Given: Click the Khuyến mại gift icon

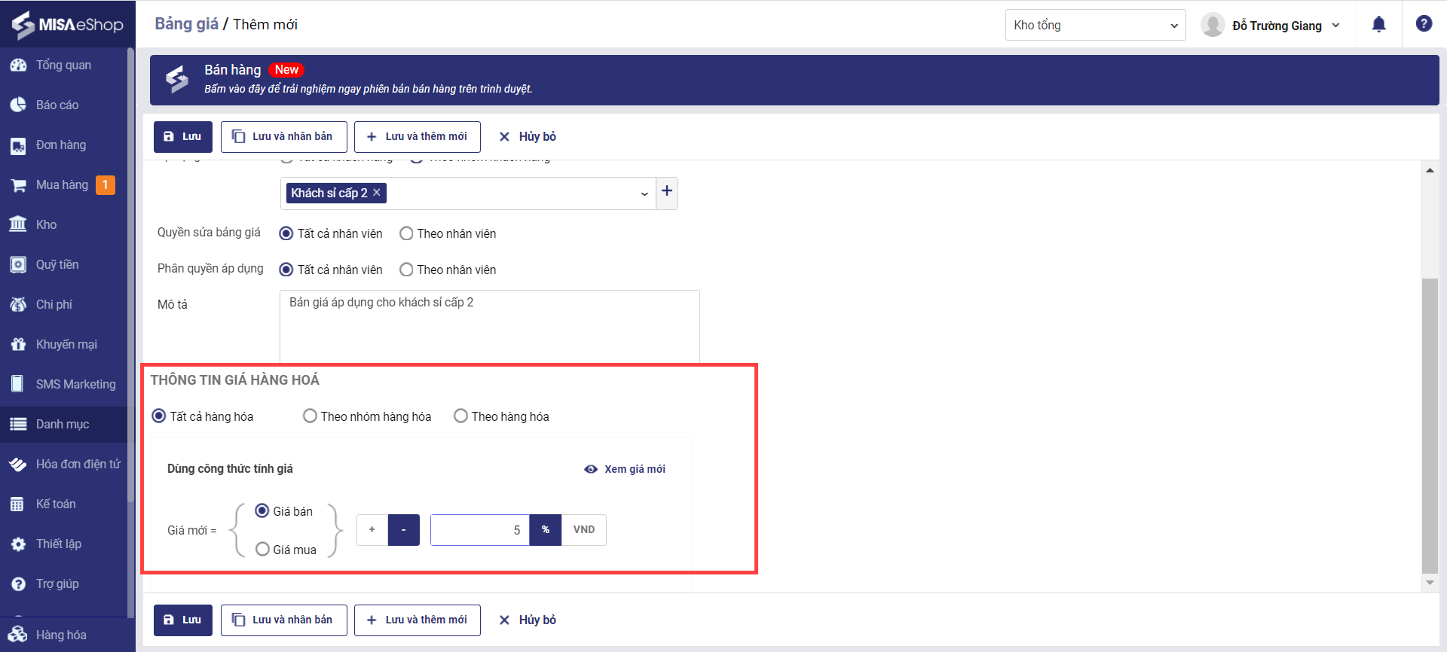Looking at the screenshot, I should coord(18,345).
